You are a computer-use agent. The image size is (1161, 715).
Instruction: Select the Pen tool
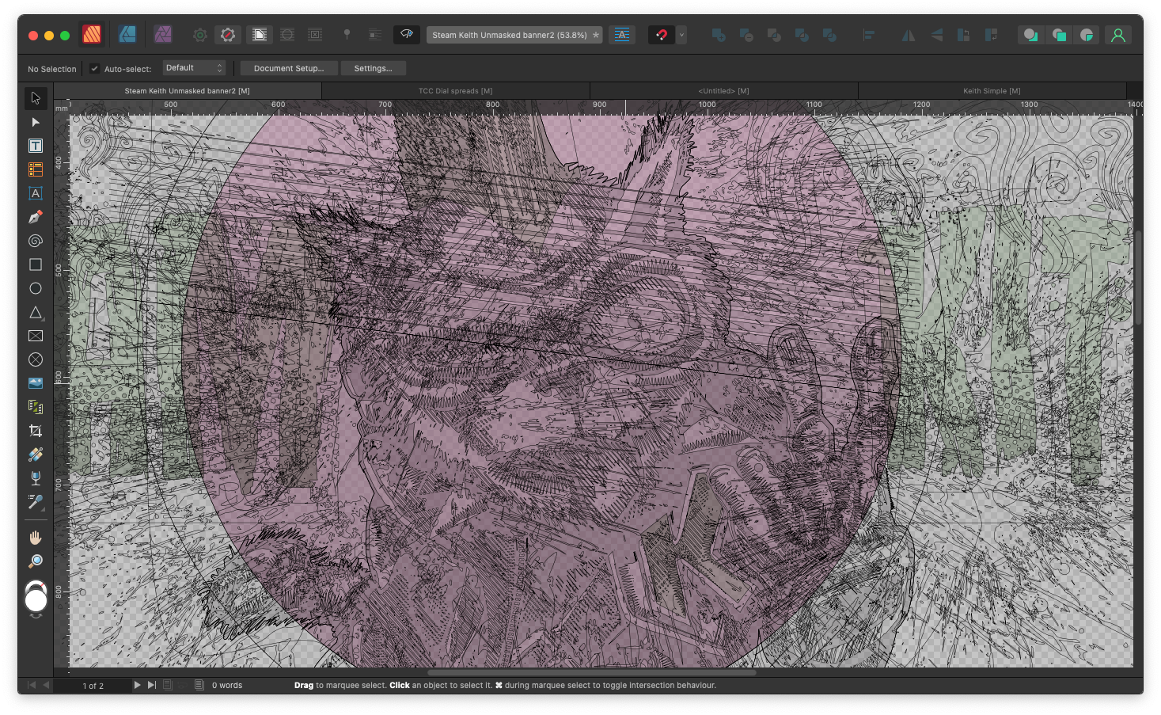(x=35, y=217)
